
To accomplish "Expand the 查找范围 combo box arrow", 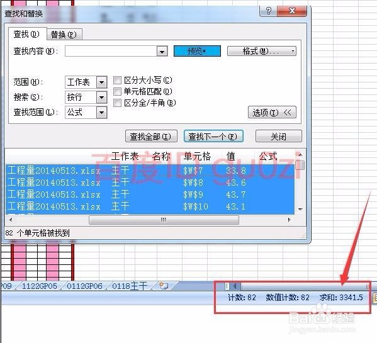I will [102, 113].
